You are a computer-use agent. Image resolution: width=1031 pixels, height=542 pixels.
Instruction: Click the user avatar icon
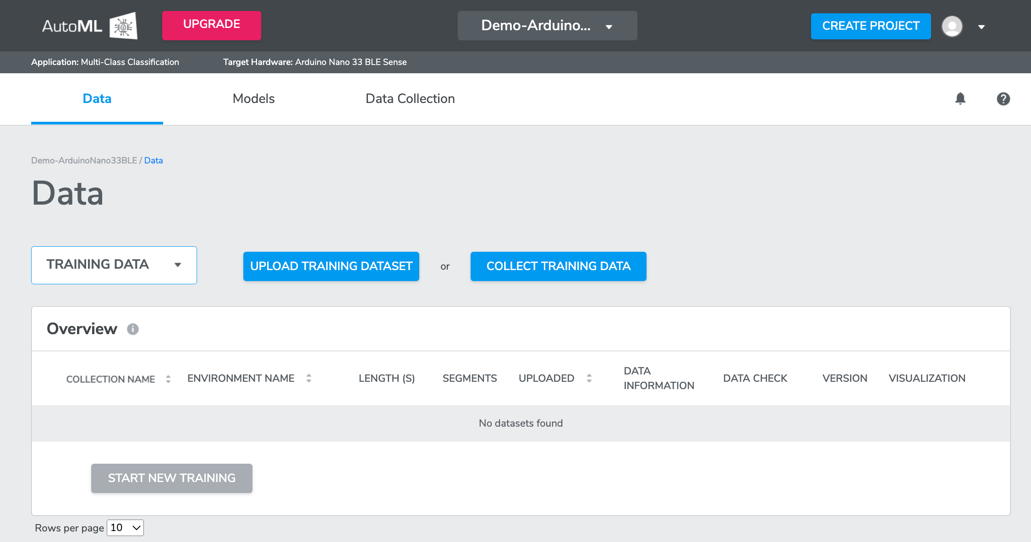[x=952, y=26]
